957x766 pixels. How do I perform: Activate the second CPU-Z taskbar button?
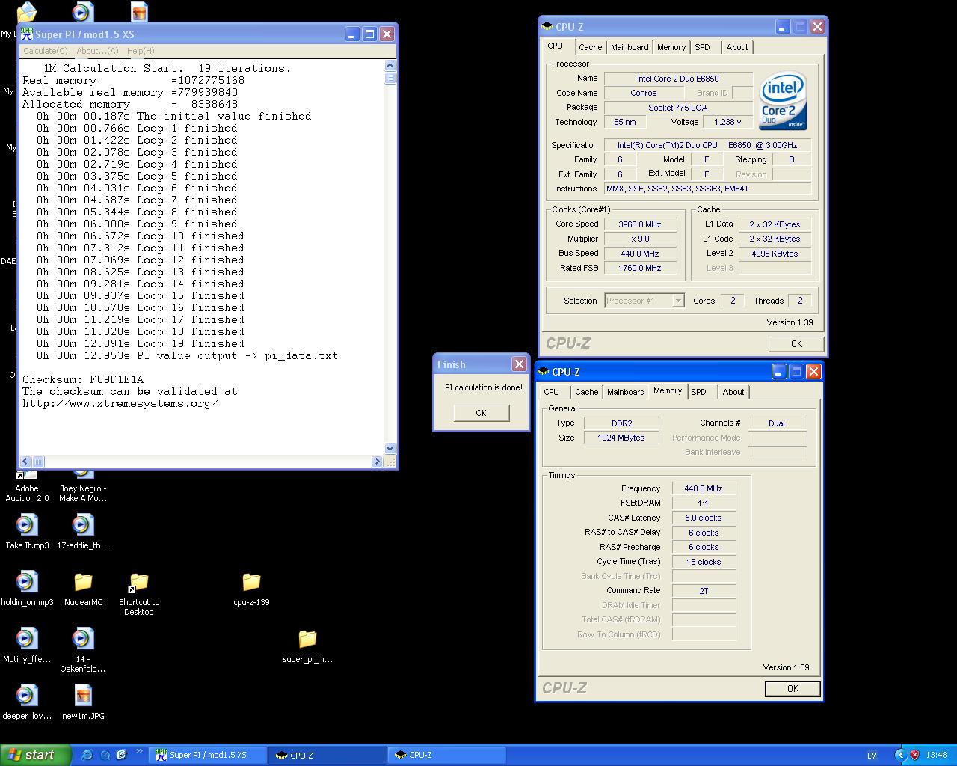point(447,755)
